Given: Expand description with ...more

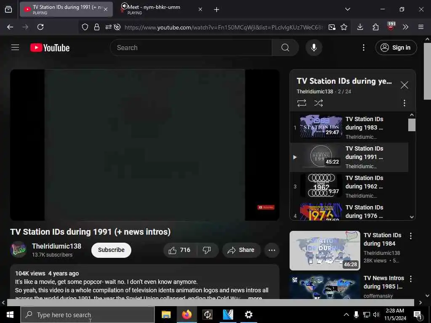Looking at the screenshot, I should pos(255,298).
